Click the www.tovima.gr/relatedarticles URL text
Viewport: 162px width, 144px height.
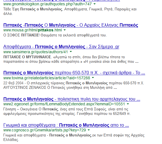(x=47, y=78)
